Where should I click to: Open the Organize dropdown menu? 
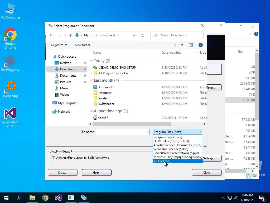coord(59,45)
